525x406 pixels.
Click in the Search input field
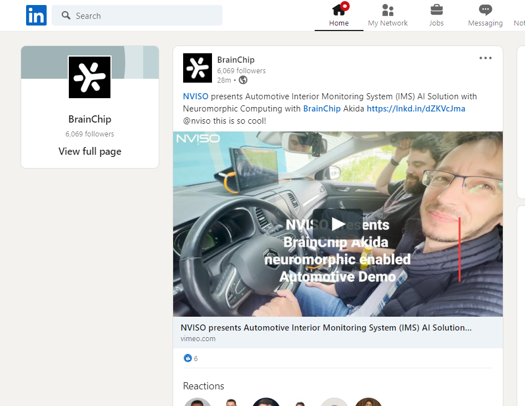[144, 16]
